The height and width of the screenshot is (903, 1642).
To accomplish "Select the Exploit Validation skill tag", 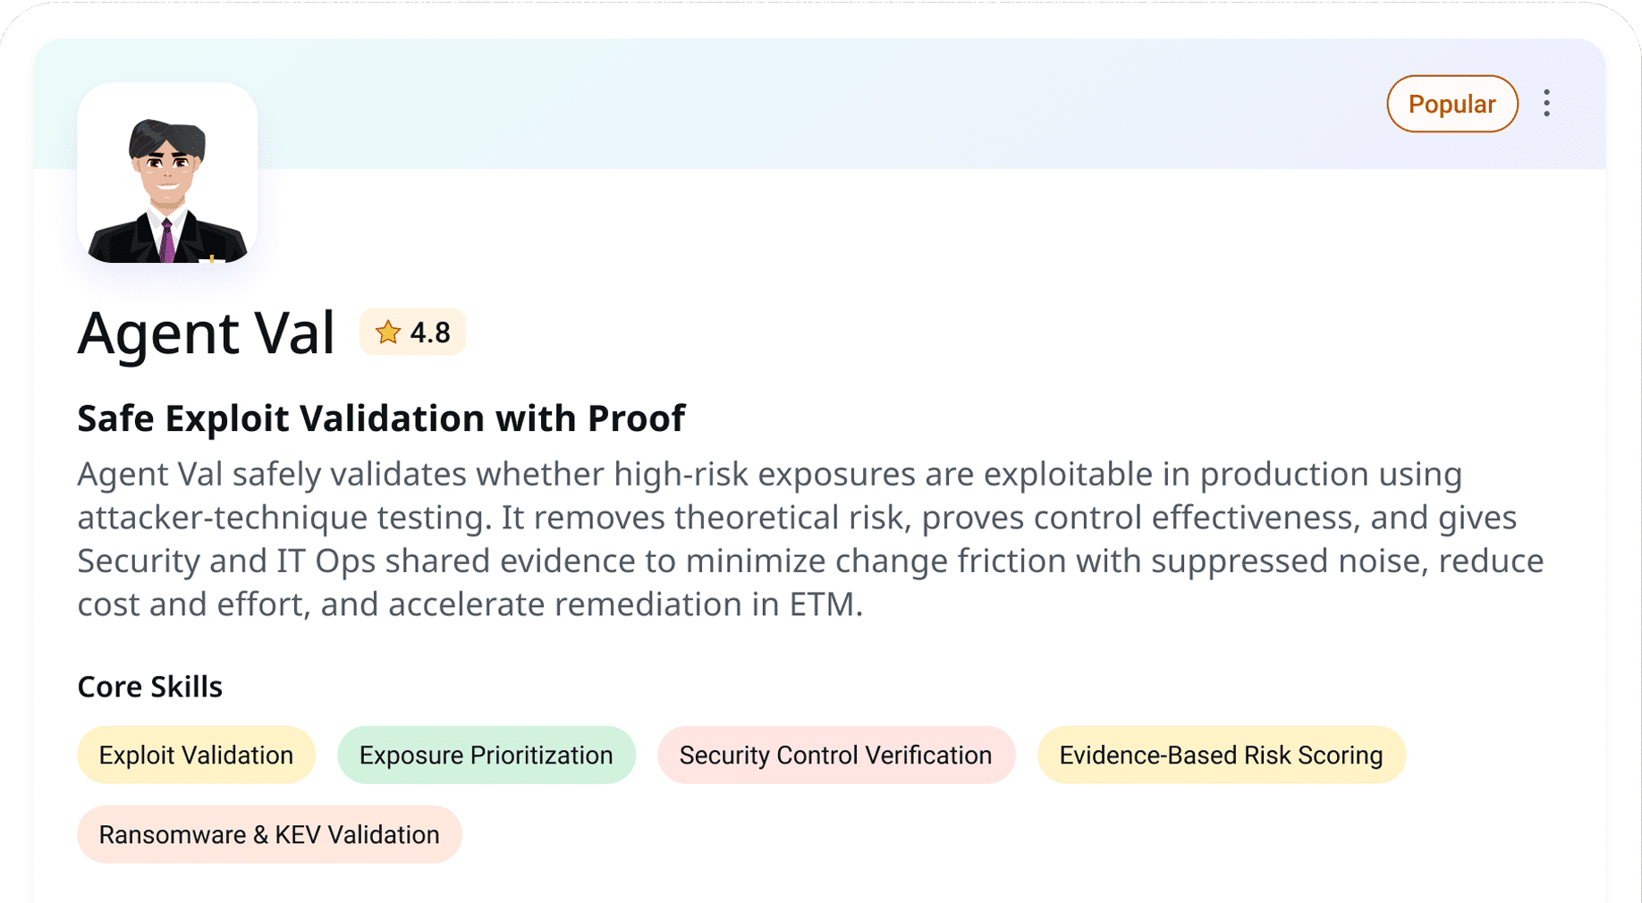I will point(196,755).
